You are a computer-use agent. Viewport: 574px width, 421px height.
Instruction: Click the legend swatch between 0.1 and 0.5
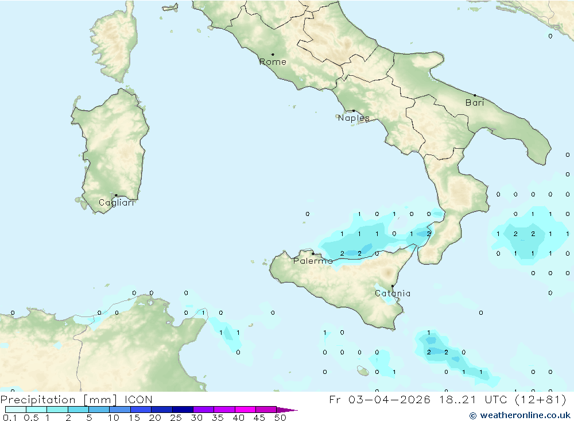point(15,410)
